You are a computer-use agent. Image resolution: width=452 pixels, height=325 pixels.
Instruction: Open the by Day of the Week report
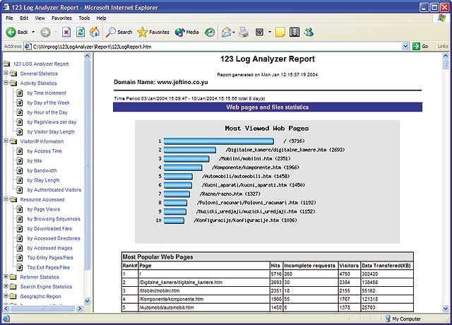pos(48,102)
